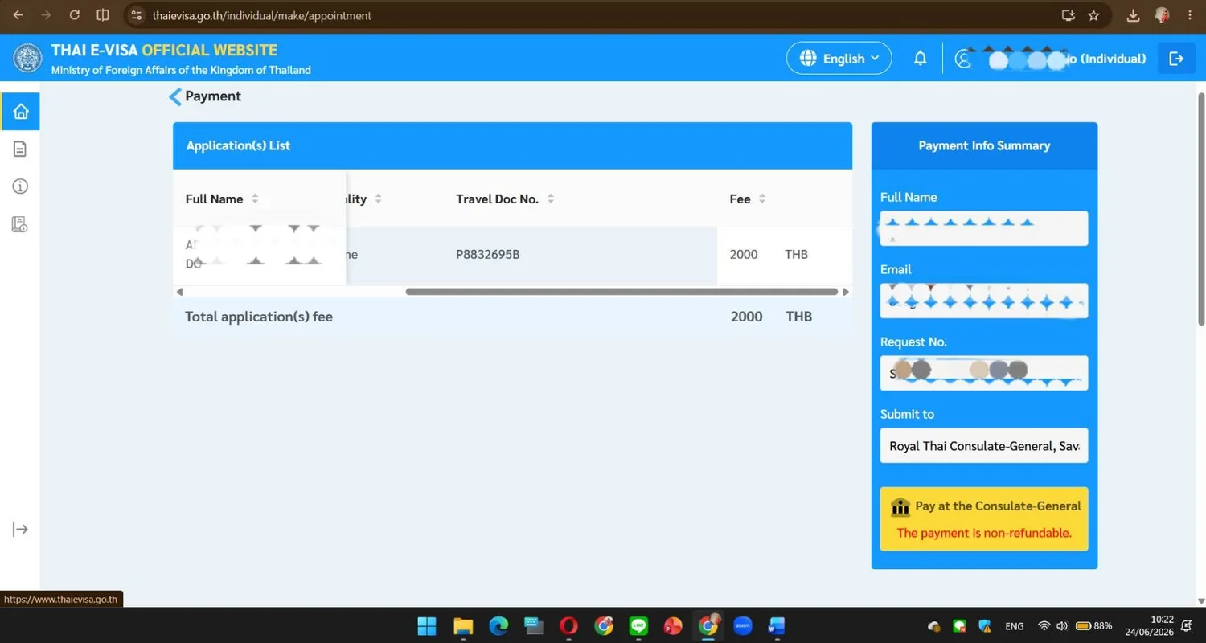Viewport: 1206px width, 643px height.
Task: Open the Home icon in the left sidebar
Action: [x=20, y=112]
